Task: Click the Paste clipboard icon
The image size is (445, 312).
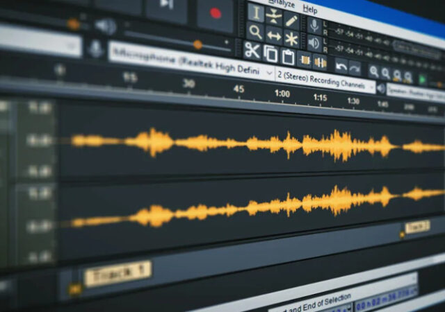Action: pyautogui.click(x=287, y=57)
